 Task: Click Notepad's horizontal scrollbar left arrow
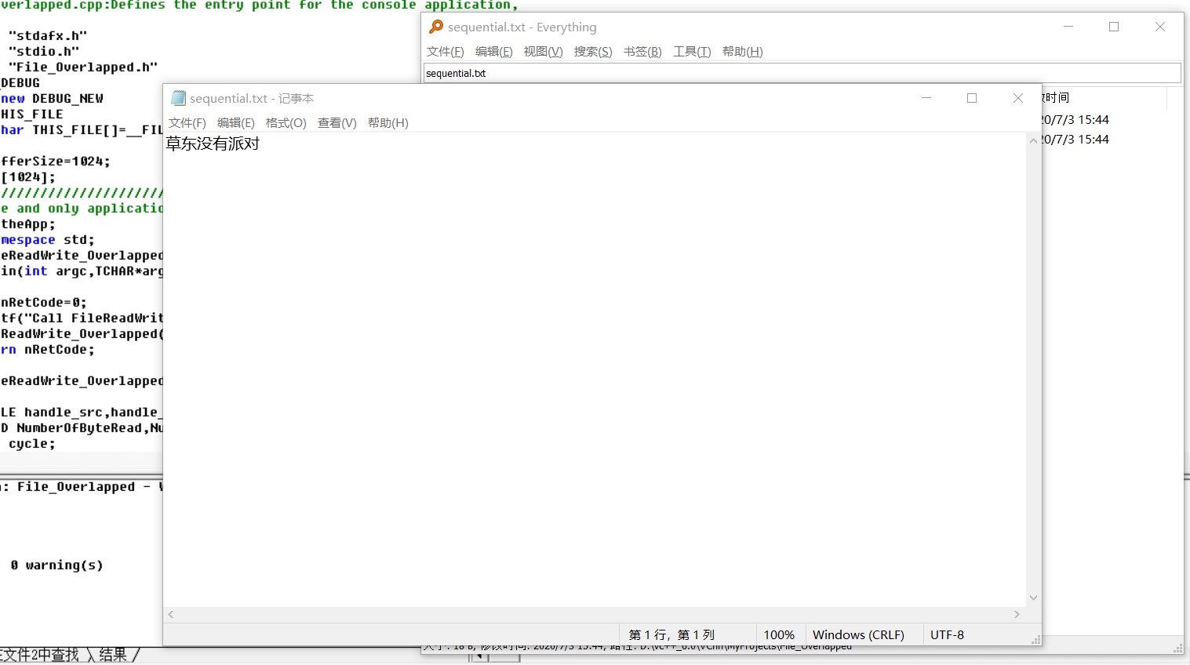point(171,615)
